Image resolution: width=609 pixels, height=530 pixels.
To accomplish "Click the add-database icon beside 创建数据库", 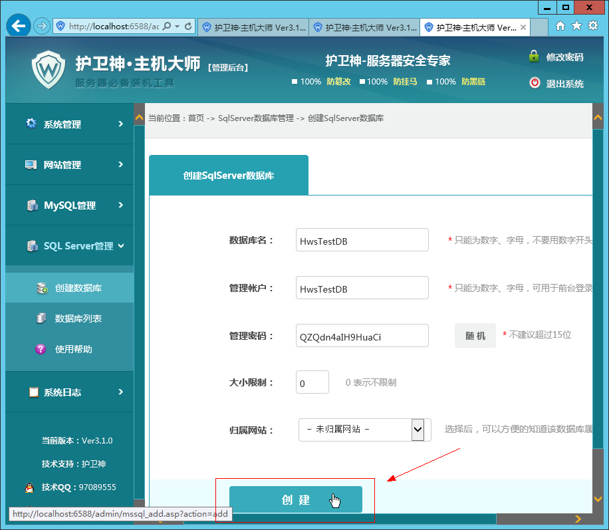I will tap(42, 288).
